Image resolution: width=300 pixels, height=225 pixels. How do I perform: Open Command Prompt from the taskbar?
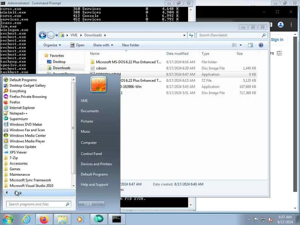click(x=117, y=219)
